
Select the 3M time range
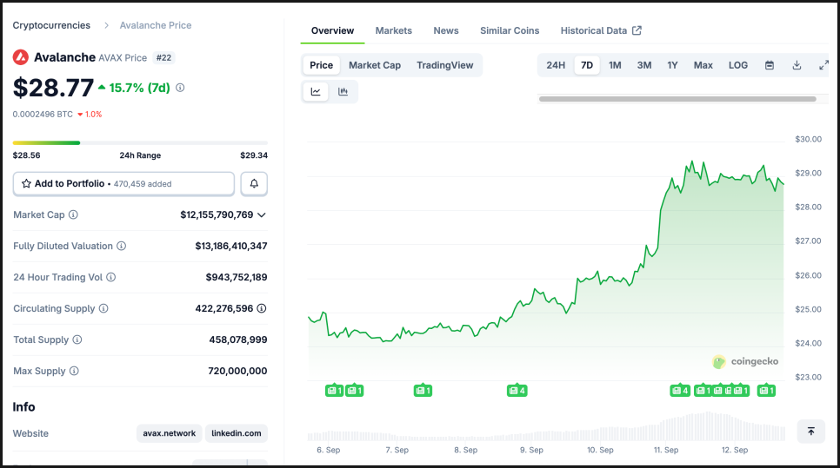[x=644, y=65]
